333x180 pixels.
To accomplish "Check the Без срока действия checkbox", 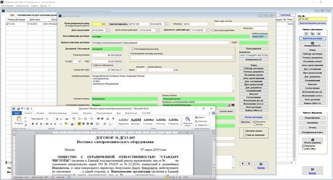I will pyautogui.click(x=213, y=30).
